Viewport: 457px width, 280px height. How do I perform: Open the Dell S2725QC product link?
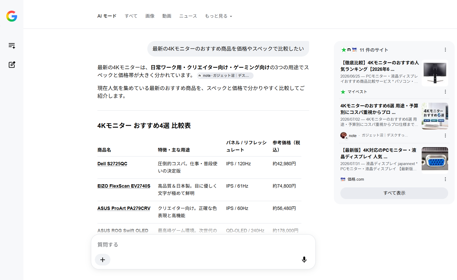112,164
